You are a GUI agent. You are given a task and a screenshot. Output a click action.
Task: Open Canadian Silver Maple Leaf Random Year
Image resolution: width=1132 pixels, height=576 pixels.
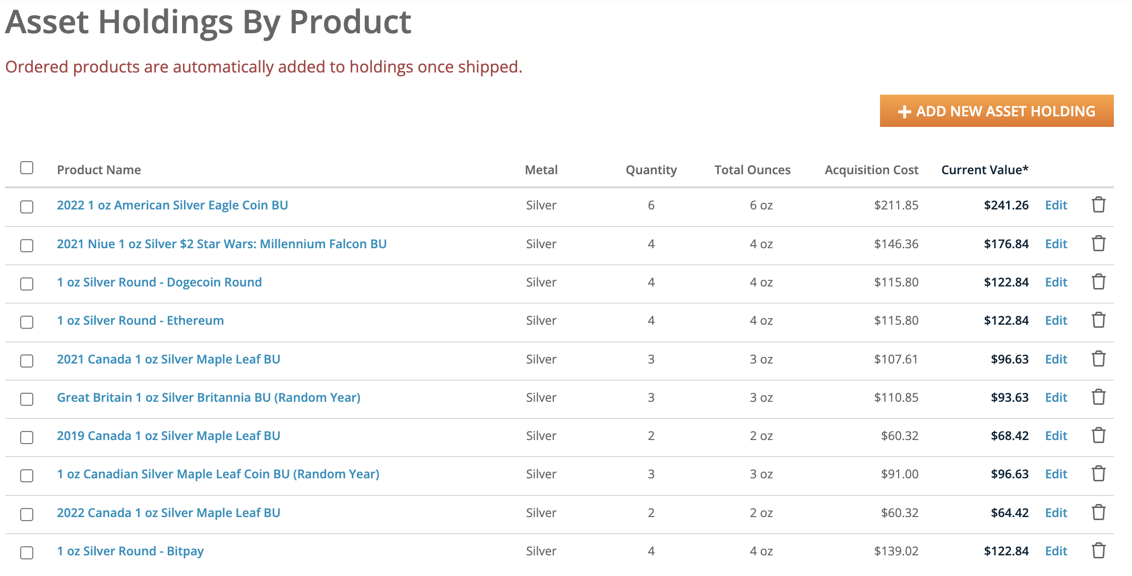(x=218, y=474)
